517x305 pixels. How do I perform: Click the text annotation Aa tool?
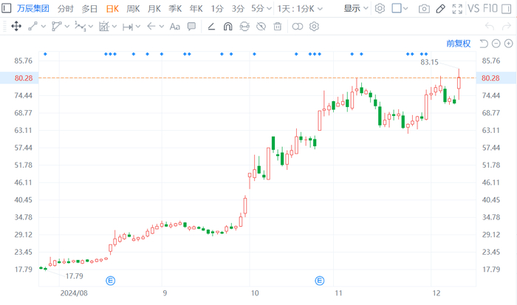[175, 27]
